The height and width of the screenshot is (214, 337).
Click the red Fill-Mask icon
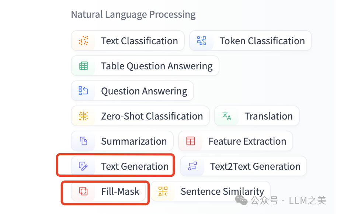pyautogui.click(x=84, y=191)
